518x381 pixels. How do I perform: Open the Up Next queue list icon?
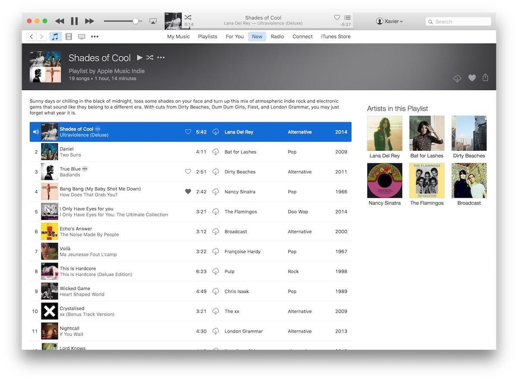(347, 17)
